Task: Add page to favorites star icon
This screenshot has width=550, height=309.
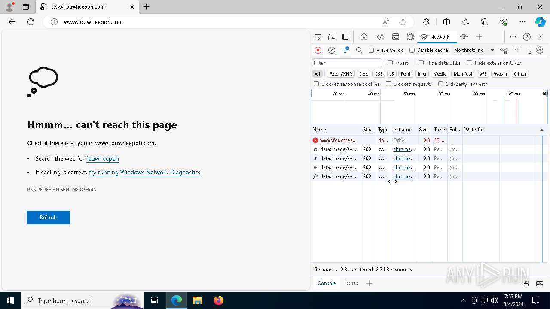Action: pos(403,22)
